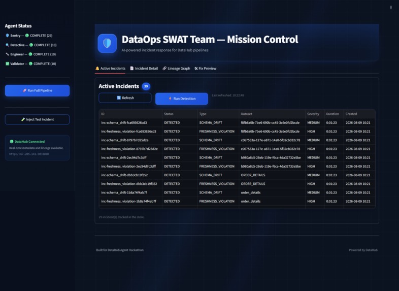This screenshot has width=399, height=291.
Task: Click 'Powered by DataHub' footer text
Action: click(363, 250)
